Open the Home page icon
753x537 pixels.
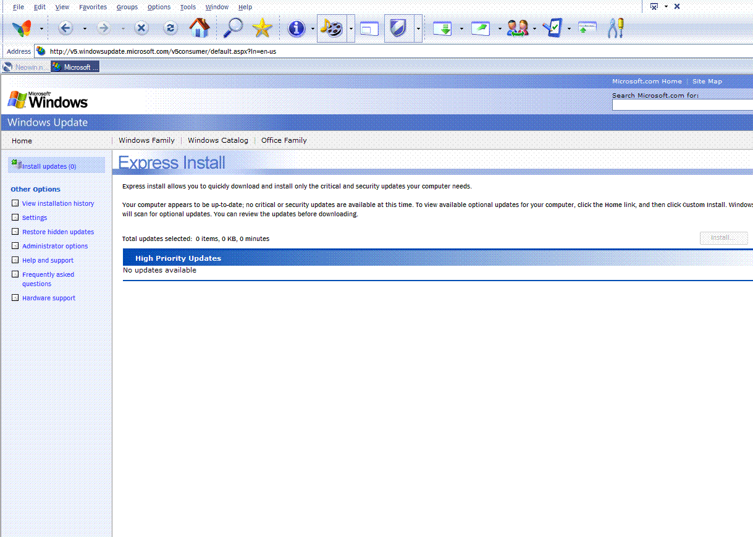tap(200, 28)
